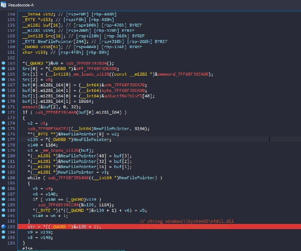This screenshot has height=251, width=301.
Task: Toggle breakpoint dot on line 190
Action: (3, 210)
